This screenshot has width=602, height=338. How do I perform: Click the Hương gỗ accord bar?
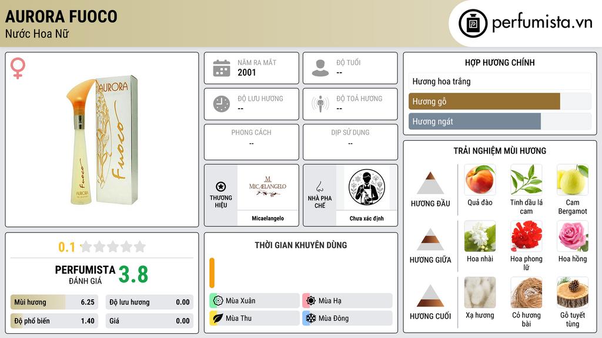tap(500, 102)
